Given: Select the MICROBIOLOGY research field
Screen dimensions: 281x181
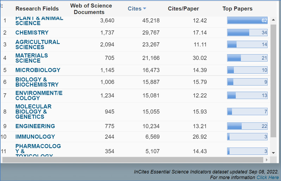Looking at the screenshot, I should tap(38, 70).
